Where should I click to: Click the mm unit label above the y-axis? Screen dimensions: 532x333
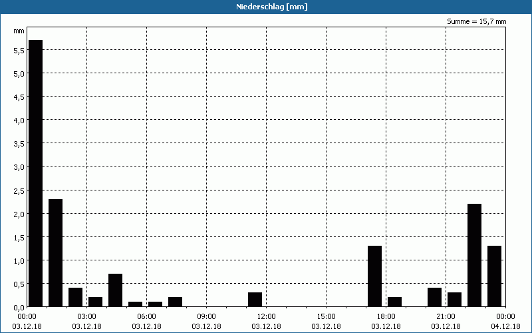[19, 31]
